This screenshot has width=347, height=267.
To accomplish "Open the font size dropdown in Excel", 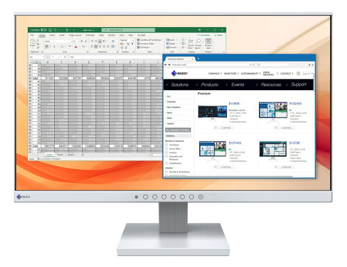I will coord(79,41).
